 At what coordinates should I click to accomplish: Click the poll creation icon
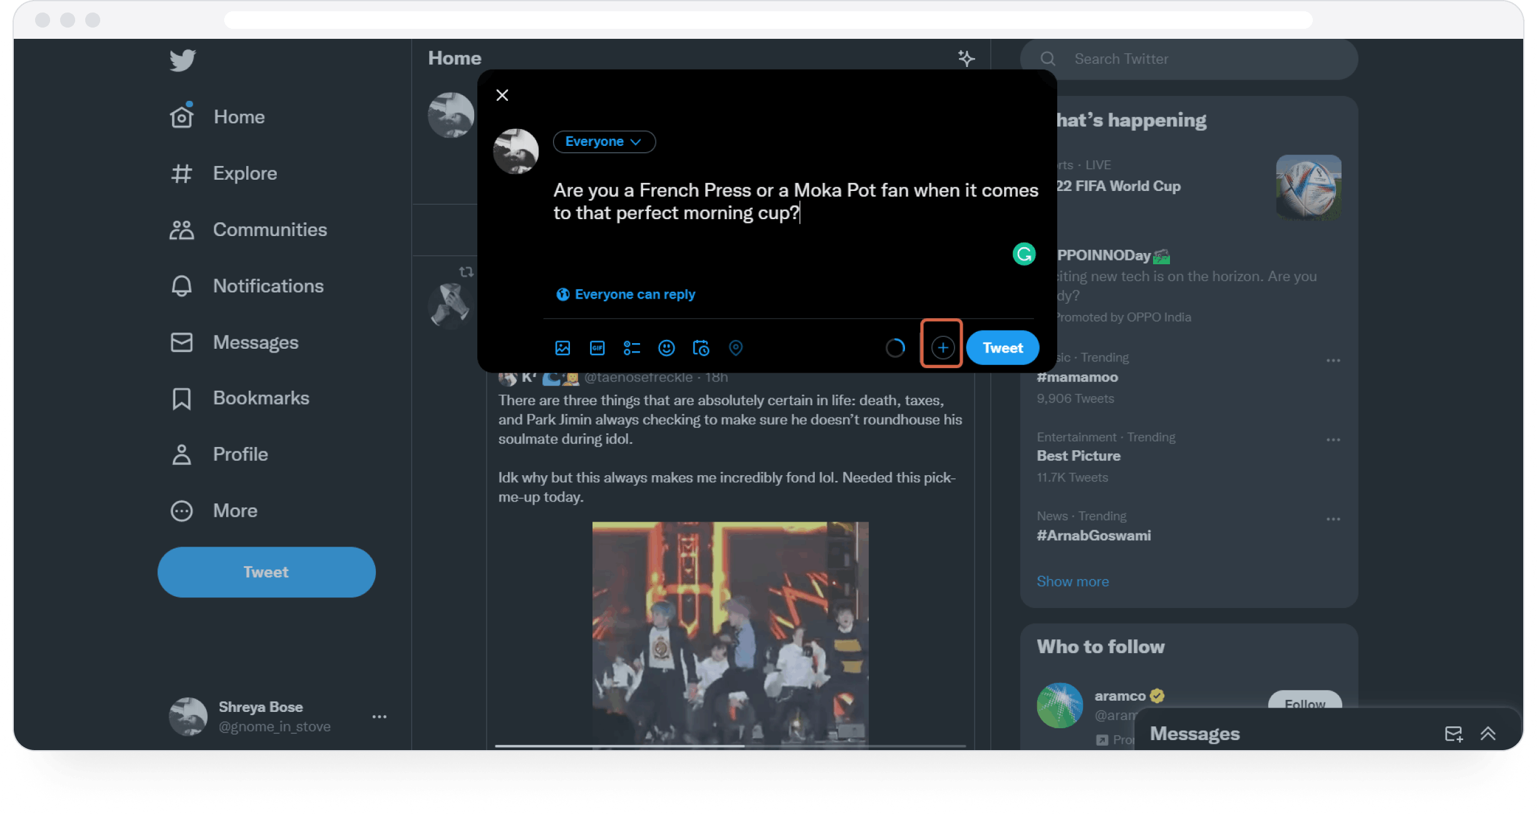[x=633, y=348]
